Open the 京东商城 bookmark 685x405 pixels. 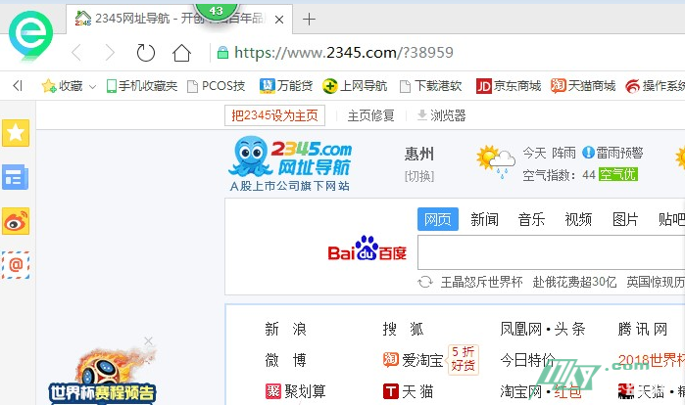[509, 86]
